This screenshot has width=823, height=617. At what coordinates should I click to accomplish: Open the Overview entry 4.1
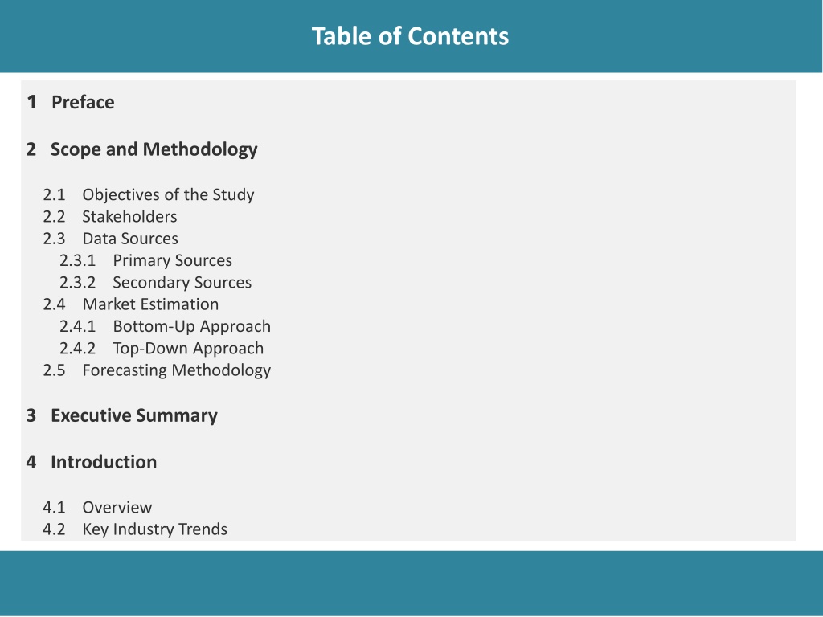tap(97, 508)
